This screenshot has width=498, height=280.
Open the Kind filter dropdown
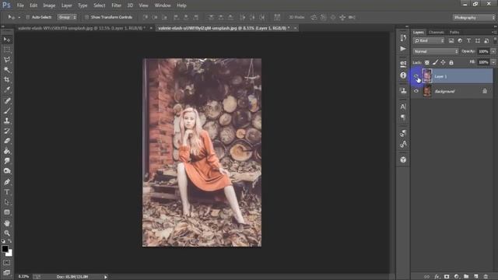point(429,40)
